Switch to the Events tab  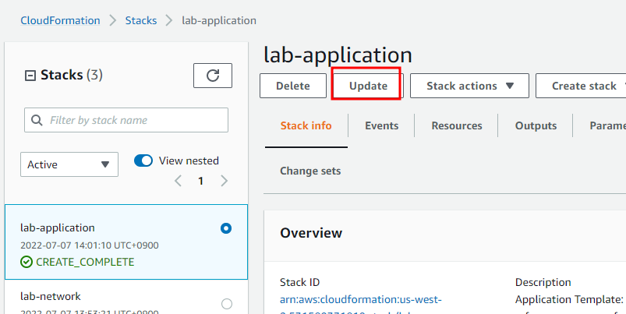(382, 125)
